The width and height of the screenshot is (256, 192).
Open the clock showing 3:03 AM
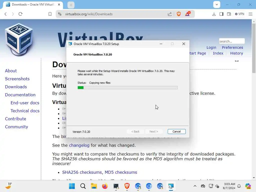click(x=229, y=186)
